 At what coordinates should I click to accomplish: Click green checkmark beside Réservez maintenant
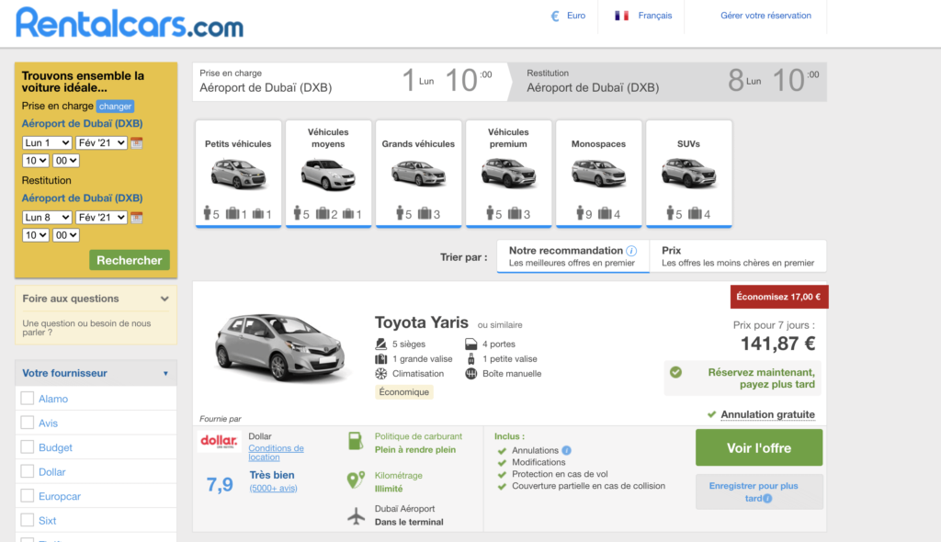tap(675, 372)
